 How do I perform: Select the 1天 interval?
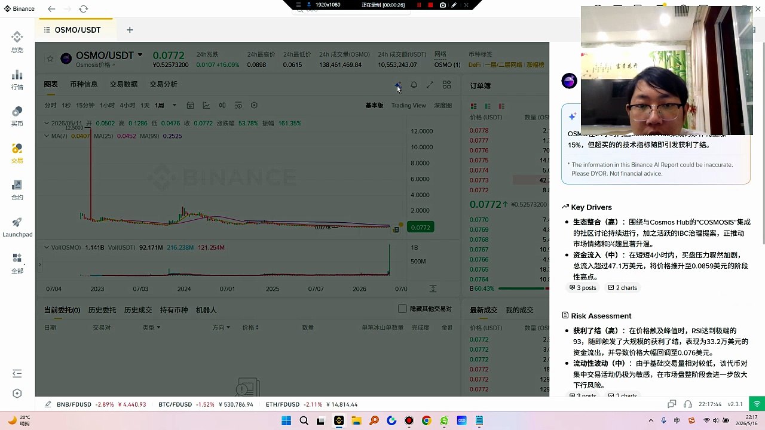click(145, 106)
